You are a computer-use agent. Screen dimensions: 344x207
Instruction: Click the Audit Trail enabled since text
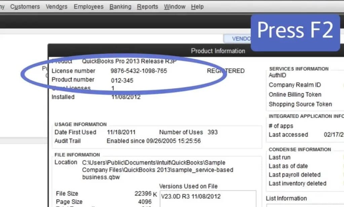pyautogui.click(x=154, y=141)
